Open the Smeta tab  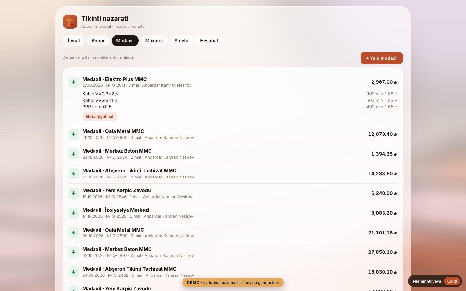click(181, 41)
